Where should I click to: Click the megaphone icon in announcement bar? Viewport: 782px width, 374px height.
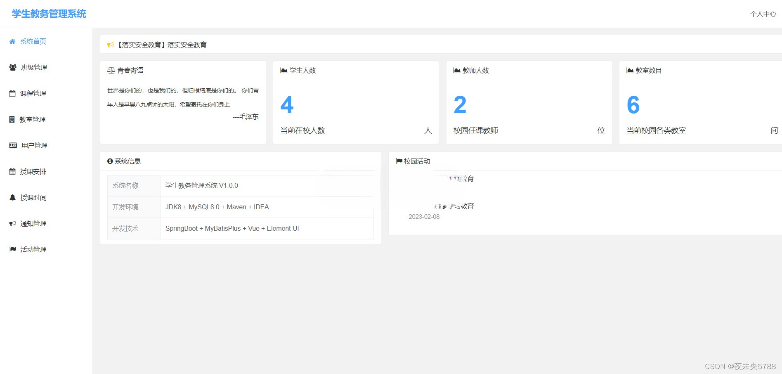[x=110, y=45]
